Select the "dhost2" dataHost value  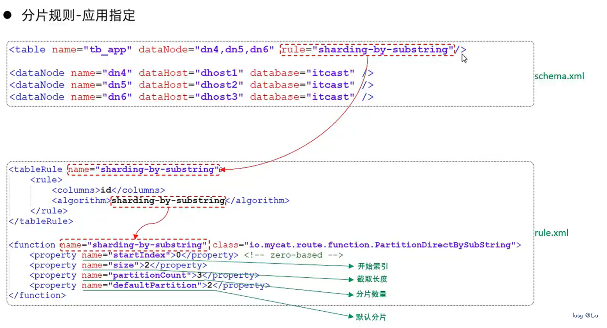(x=219, y=85)
